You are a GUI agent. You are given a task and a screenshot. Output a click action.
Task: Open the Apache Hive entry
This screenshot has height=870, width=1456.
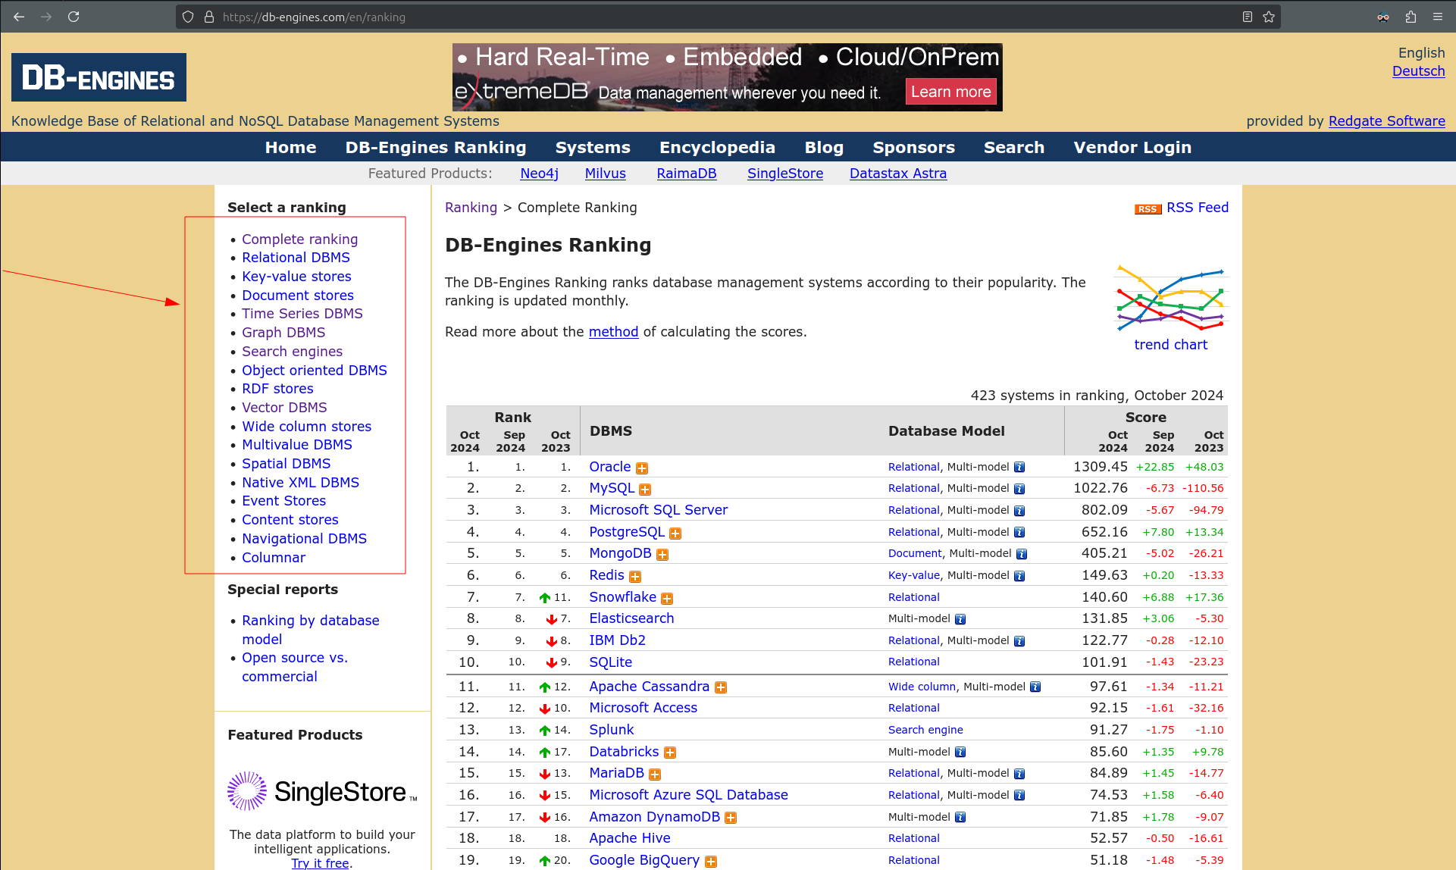pyautogui.click(x=629, y=838)
